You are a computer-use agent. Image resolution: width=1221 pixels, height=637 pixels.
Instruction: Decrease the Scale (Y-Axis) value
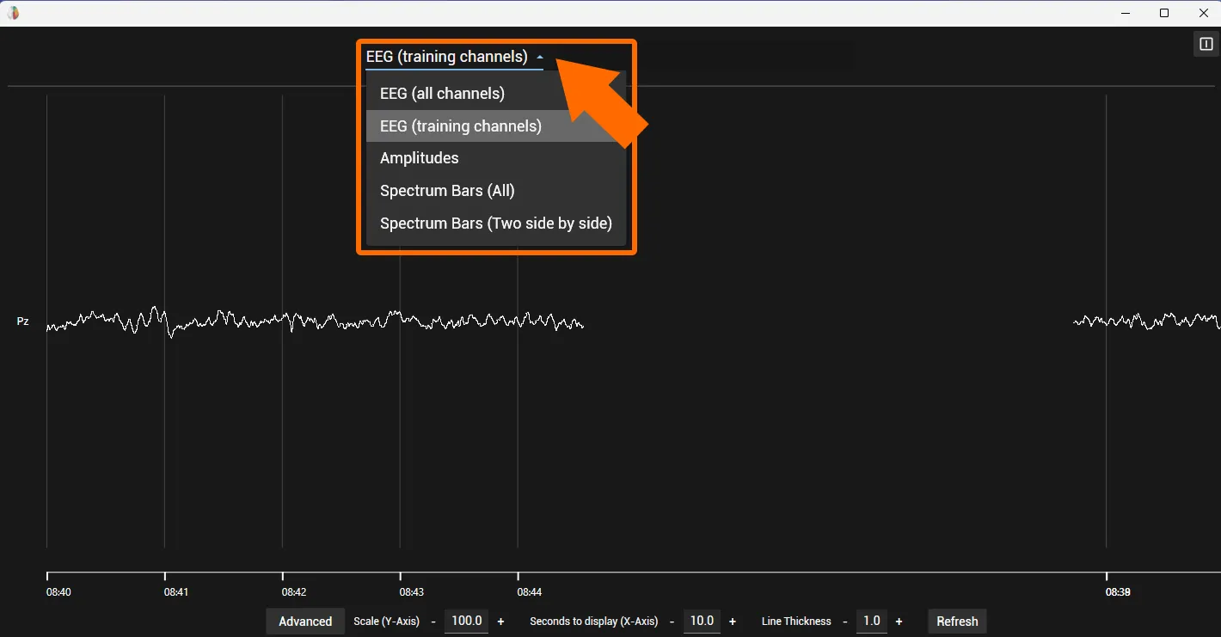point(433,622)
